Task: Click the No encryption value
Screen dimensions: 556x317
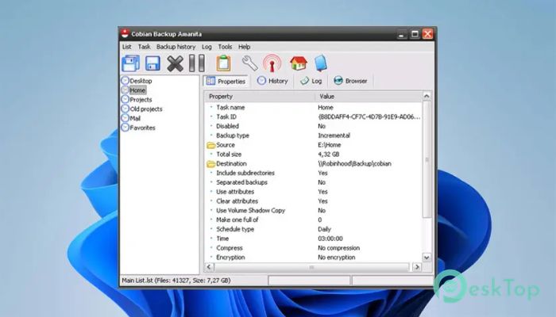Action: [x=337, y=258]
